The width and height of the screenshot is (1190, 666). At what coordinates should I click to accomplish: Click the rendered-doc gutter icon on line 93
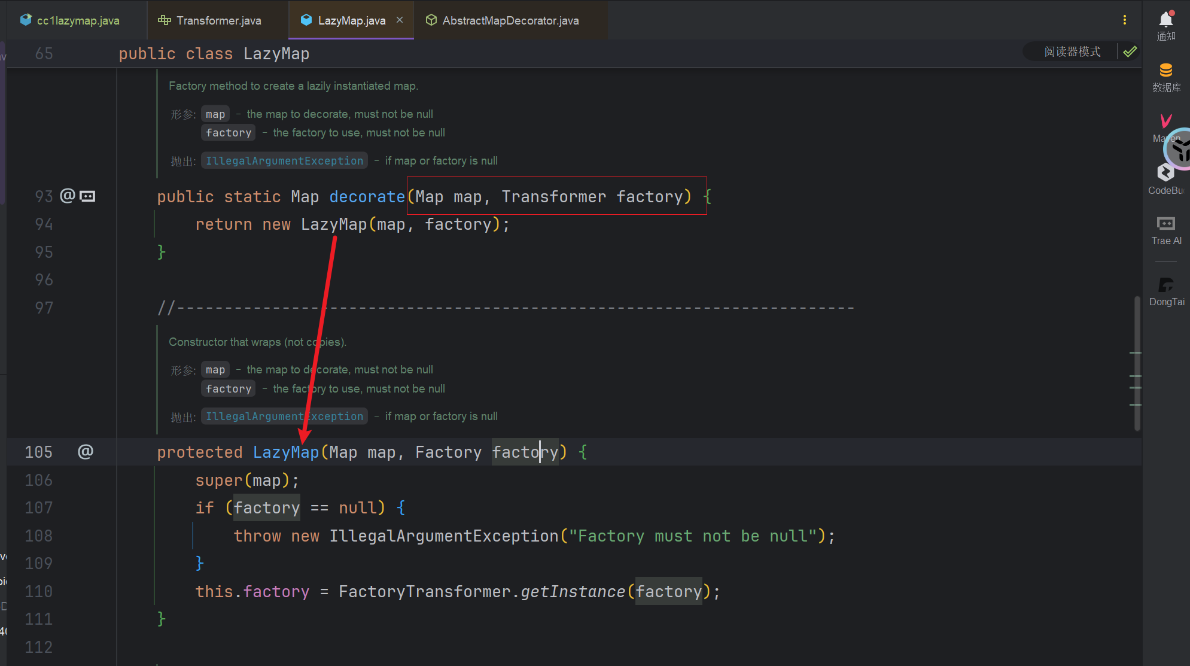pos(87,196)
